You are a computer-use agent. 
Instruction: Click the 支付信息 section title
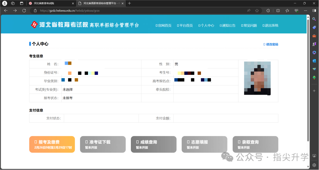[x=36, y=110]
